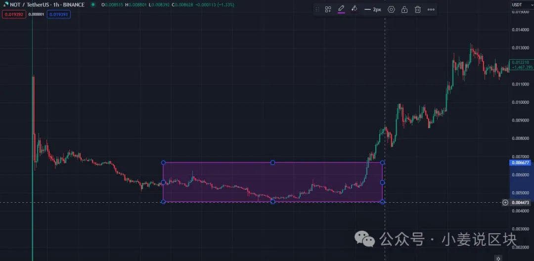Click the rectangle bottom-left corner handle
534x261 pixels.
tap(163, 202)
